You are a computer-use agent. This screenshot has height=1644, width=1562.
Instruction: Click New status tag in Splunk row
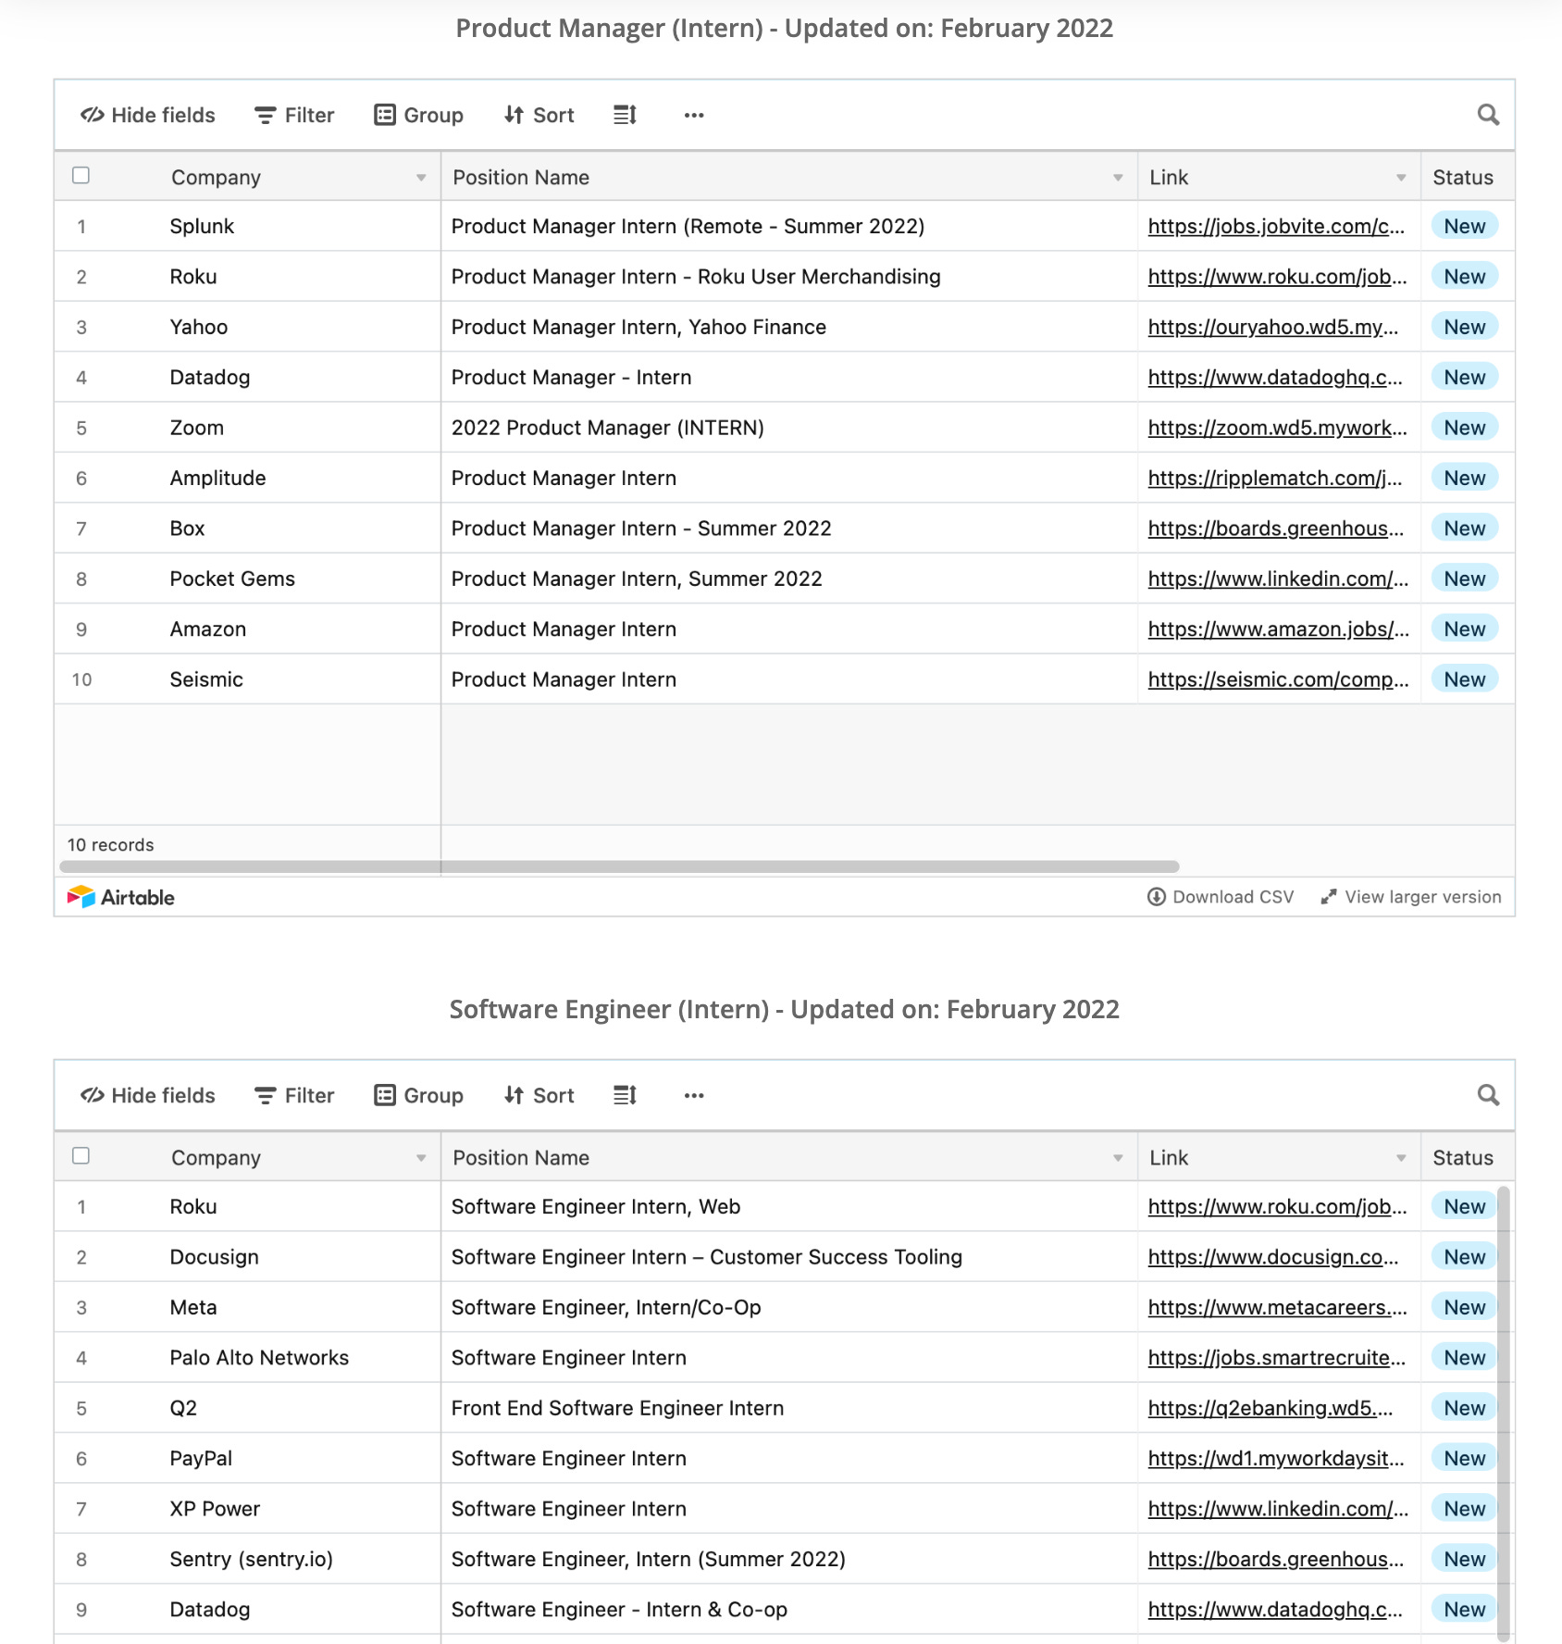click(x=1465, y=227)
